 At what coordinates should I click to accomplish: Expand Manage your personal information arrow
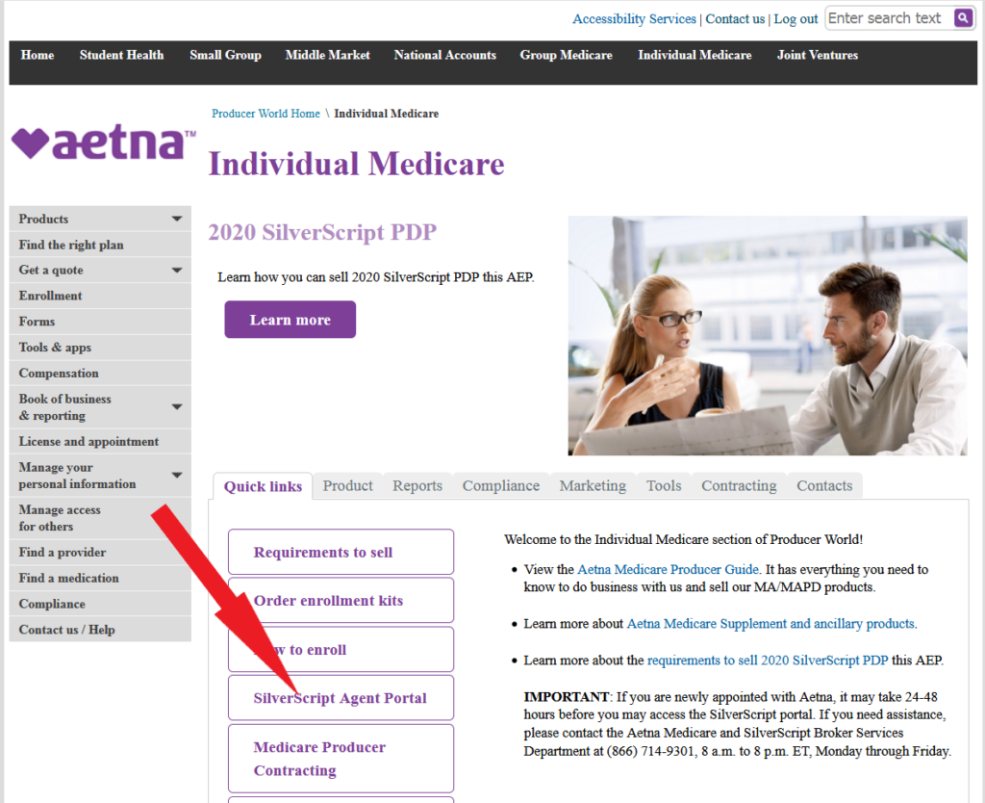tap(177, 476)
